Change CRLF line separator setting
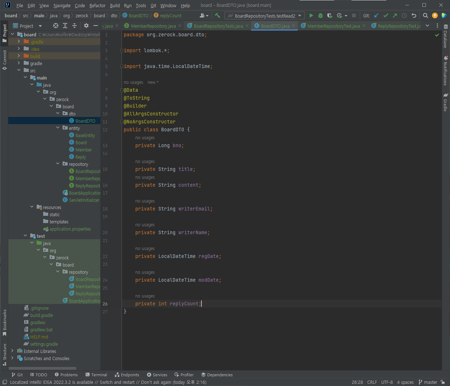Viewport: 450px width, 386px height. (372, 382)
